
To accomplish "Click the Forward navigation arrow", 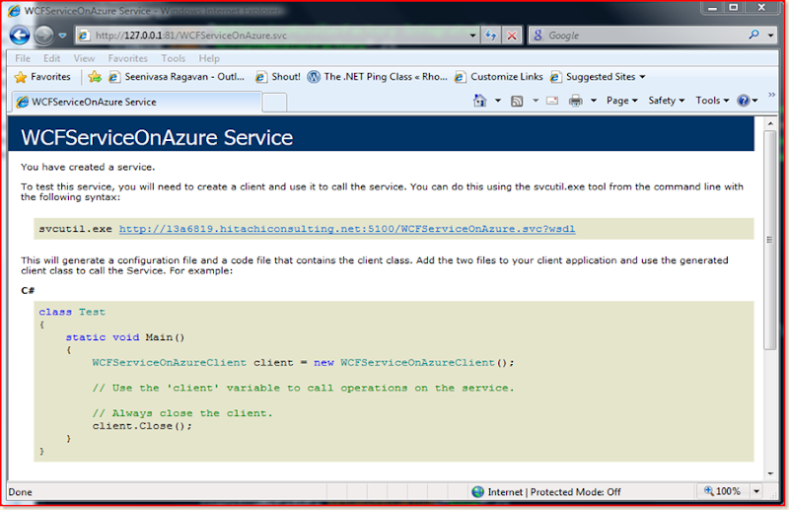I will [43, 36].
